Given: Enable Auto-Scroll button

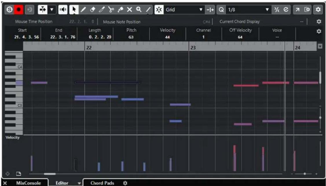Looking at the screenshot, I should [43, 10].
